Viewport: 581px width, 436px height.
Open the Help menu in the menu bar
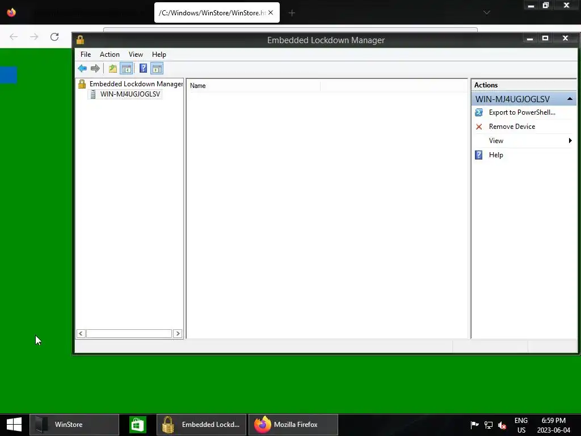(x=159, y=54)
